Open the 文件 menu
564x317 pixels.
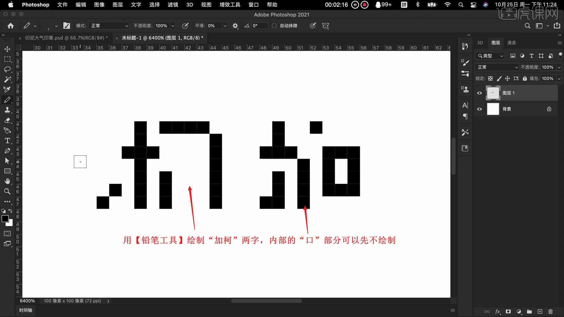(62, 5)
